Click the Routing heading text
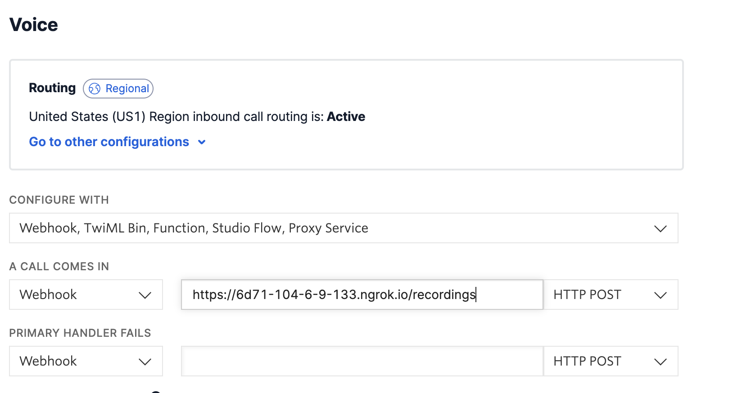Viewport: 742px width, 393px height. (52, 88)
